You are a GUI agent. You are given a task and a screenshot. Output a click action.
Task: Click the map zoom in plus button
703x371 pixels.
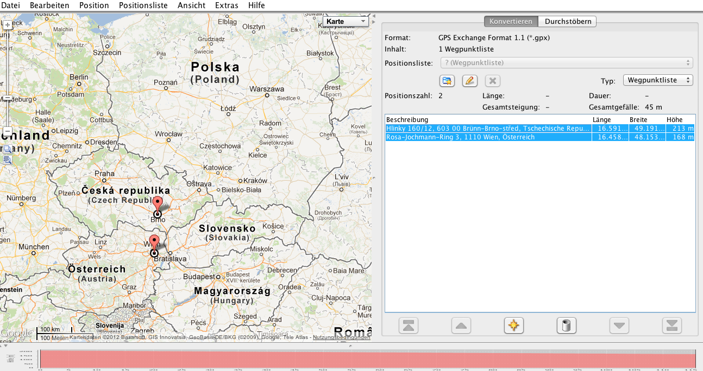pos(7,25)
